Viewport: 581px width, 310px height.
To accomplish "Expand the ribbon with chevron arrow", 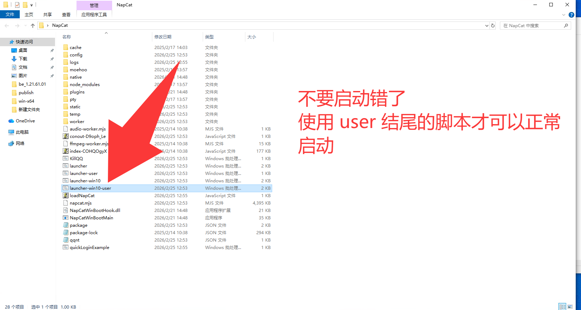I will 563,15.
